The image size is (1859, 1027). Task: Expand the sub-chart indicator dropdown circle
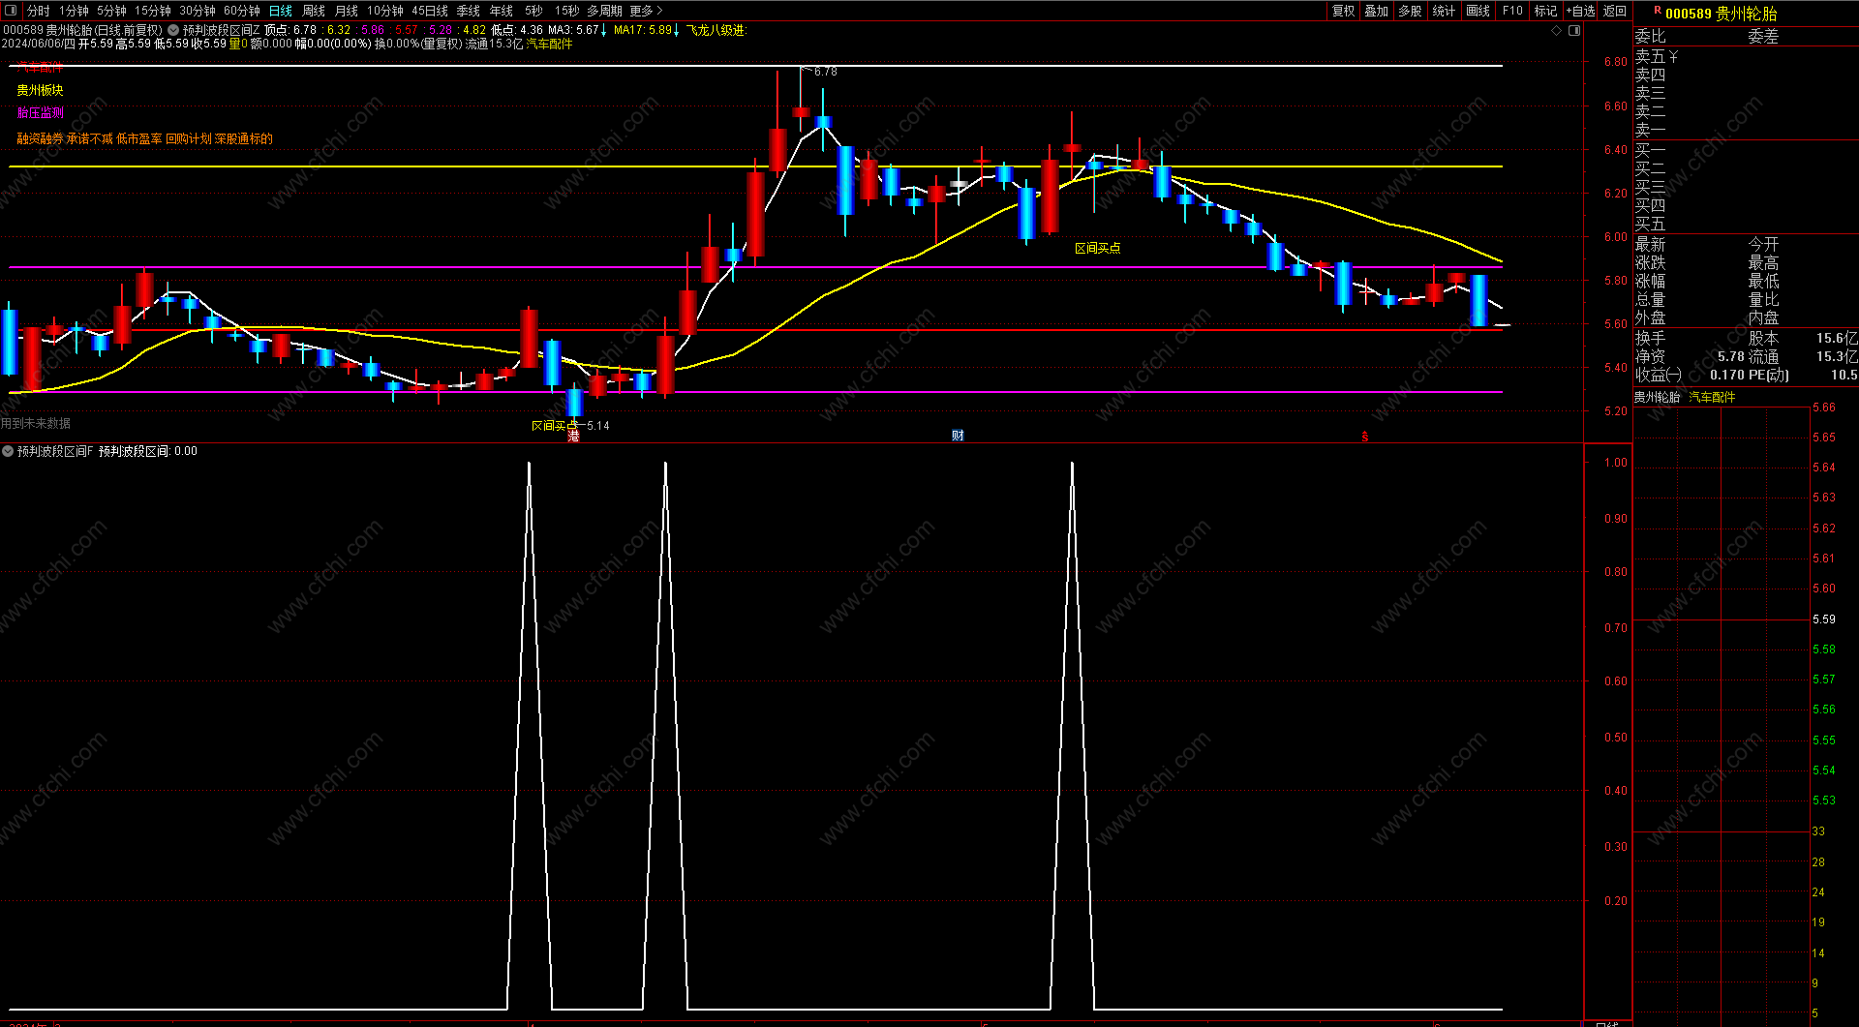point(8,451)
